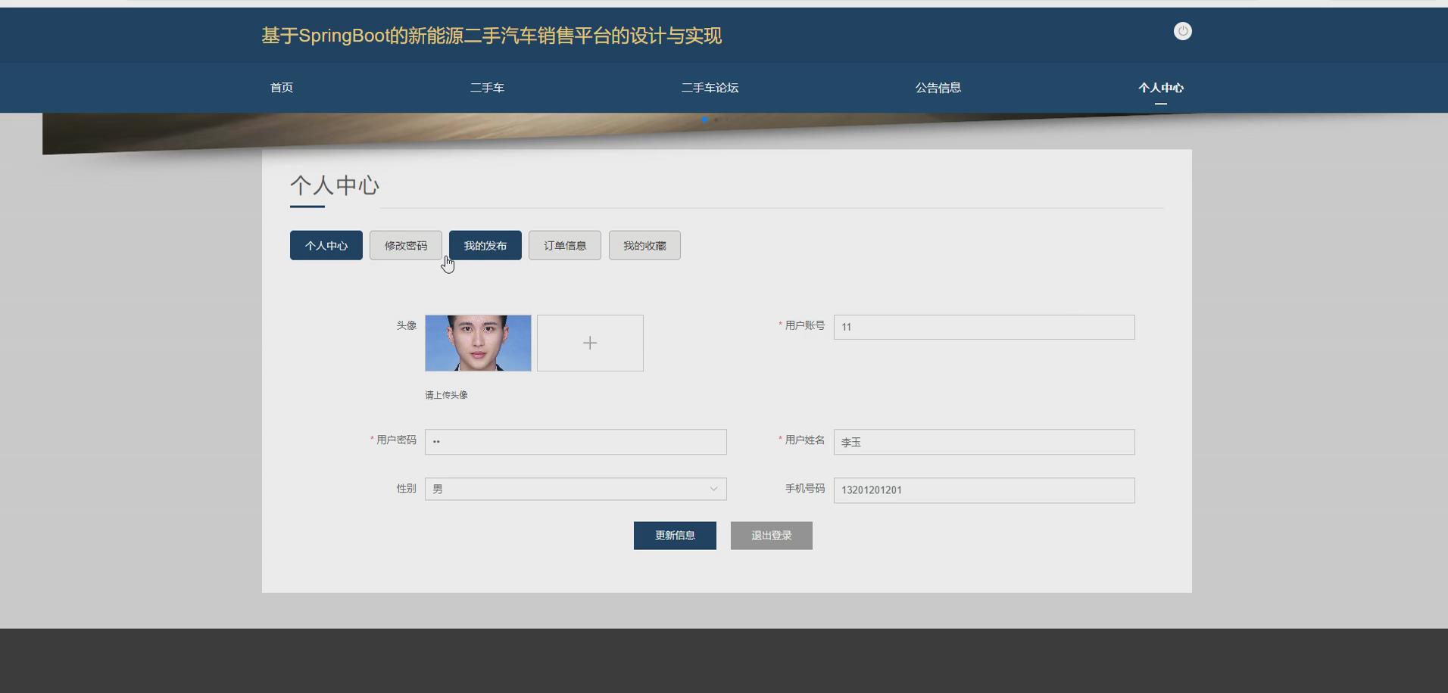
Task: View 公告信息 page
Action: pyautogui.click(x=938, y=88)
